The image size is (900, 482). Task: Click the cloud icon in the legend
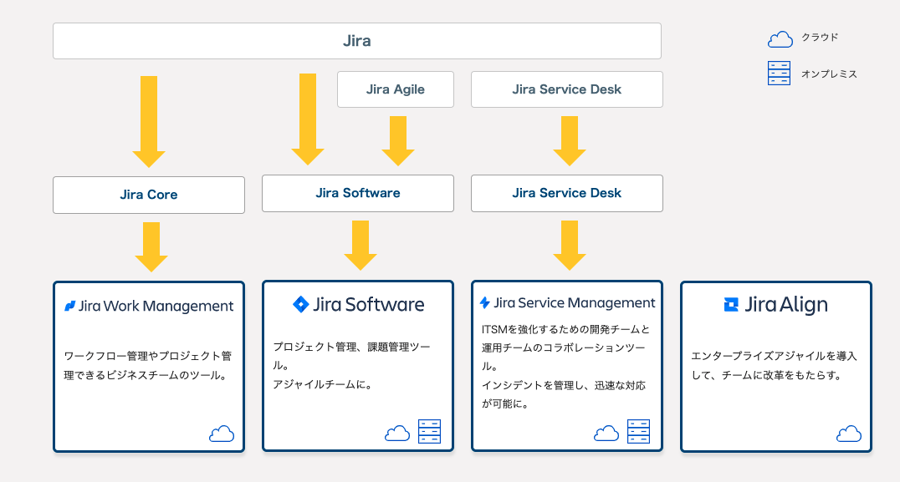tap(780, 39)
